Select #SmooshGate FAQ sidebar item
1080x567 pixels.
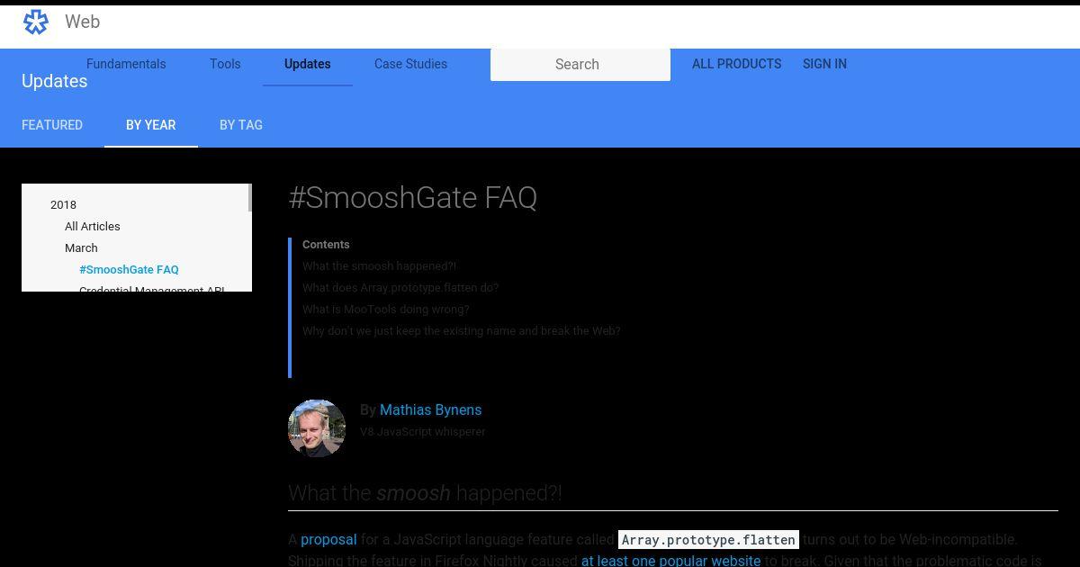pyautogui.click(x=129, y=269)
